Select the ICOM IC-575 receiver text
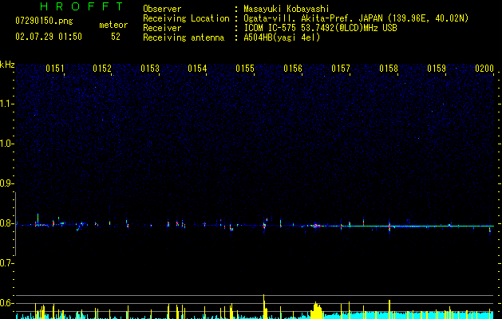 click(x=320, y=28)
